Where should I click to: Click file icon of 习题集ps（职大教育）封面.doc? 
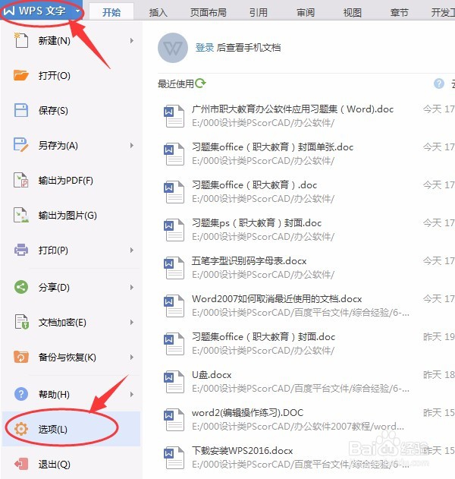(174, 230)
